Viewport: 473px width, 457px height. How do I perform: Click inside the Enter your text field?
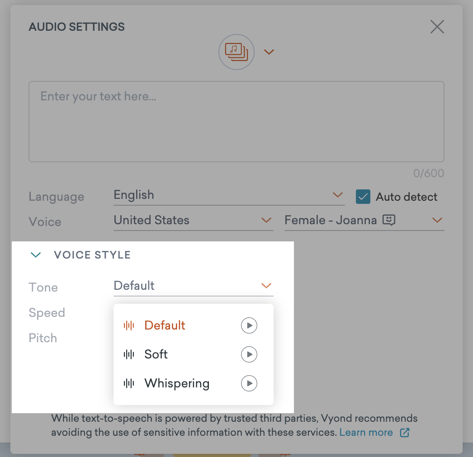click(236, 121)
